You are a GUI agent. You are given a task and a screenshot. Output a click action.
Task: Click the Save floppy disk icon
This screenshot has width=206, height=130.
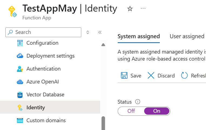pos(124,76)
